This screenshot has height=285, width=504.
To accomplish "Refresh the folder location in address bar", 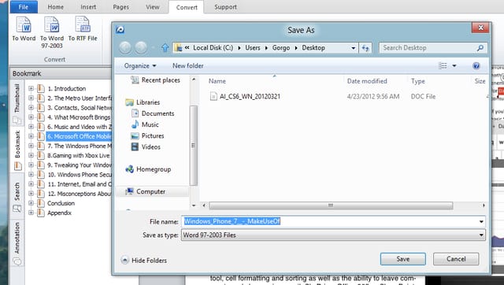I will pos(365,48).
